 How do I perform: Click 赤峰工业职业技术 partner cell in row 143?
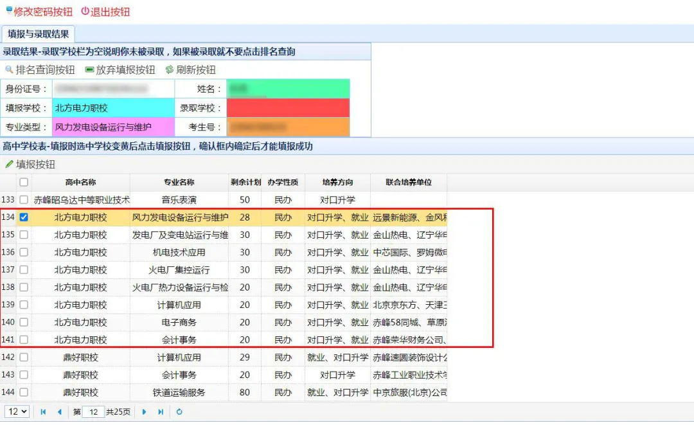409,375
